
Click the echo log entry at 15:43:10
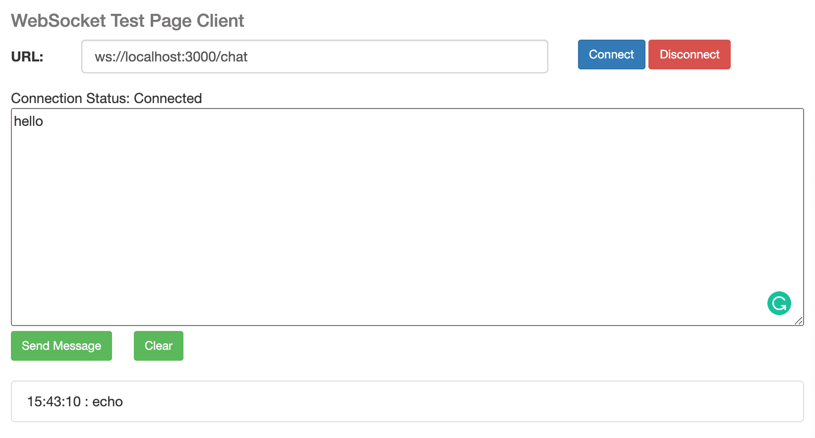click(x=74, y=401)
